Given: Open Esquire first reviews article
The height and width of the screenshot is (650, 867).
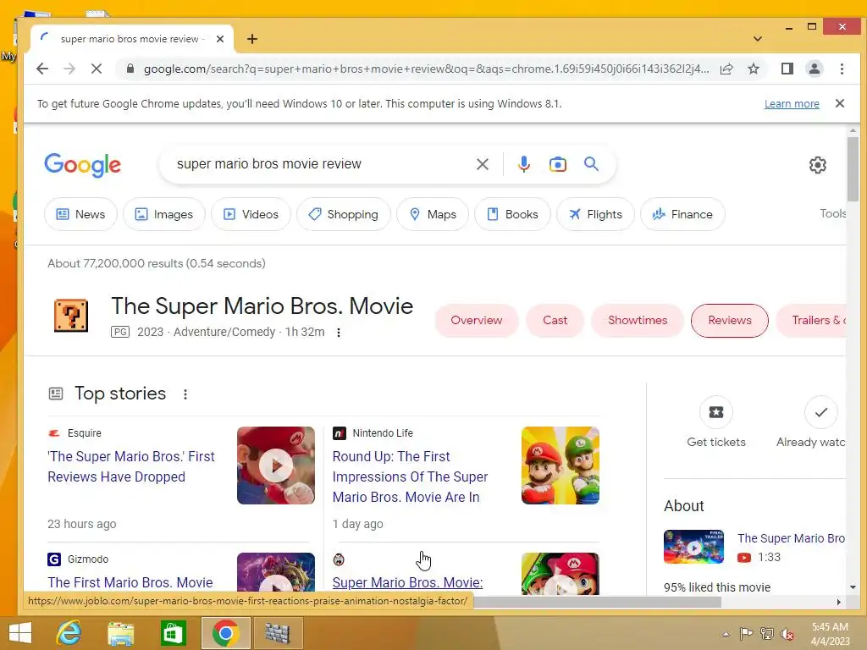Looking at the screenshot, I should [131, 466].
